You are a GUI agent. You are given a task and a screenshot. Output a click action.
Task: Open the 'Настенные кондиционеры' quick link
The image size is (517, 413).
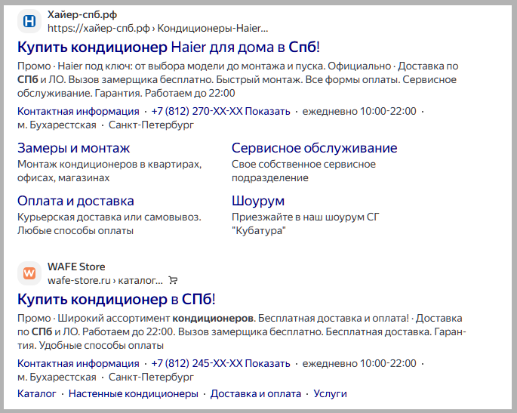[133, 394]
